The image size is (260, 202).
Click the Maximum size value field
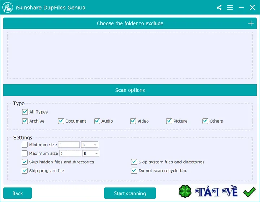70,153
